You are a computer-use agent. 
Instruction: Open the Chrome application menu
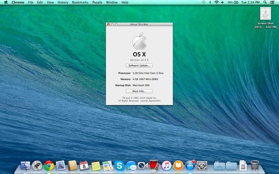tap(18, 2)
